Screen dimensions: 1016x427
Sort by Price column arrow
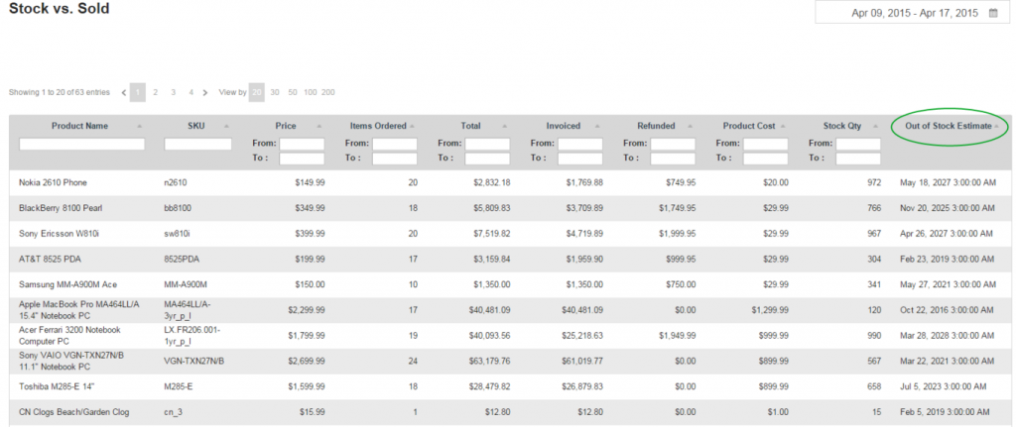coord(318,126)
